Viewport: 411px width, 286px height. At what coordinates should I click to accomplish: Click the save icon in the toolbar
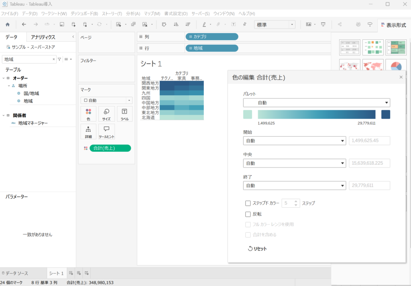point(62,25)
